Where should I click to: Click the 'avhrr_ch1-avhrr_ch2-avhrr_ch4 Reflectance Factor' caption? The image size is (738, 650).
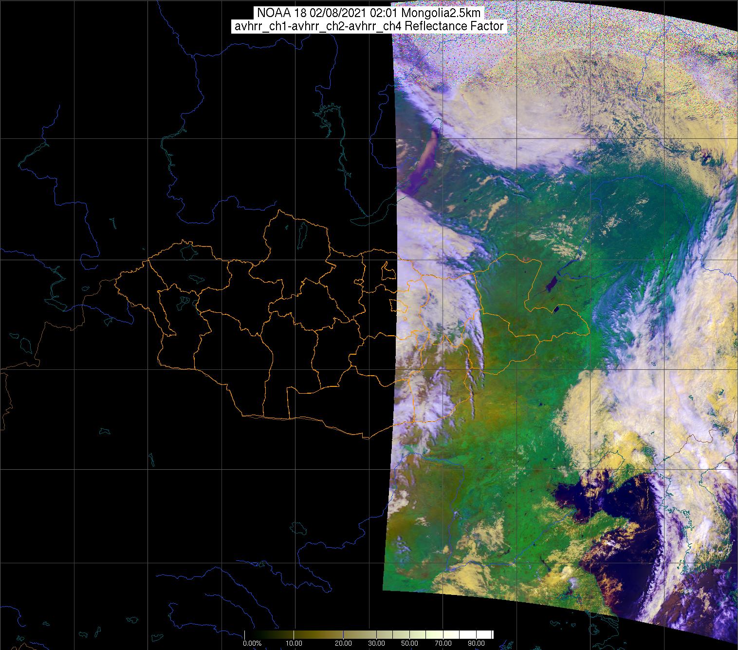[x=369, y=26]
